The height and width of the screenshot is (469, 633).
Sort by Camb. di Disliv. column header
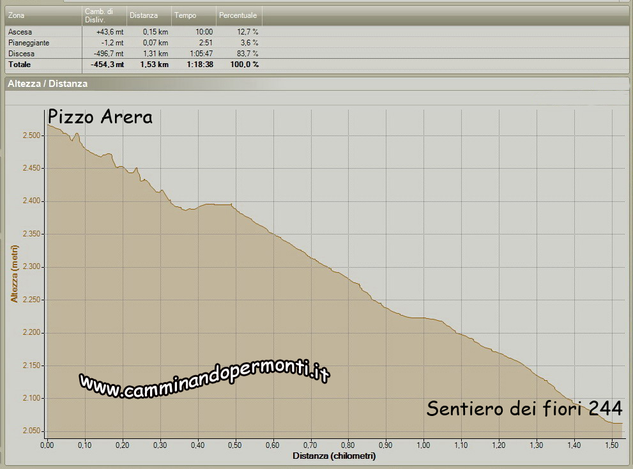[105, 16]
